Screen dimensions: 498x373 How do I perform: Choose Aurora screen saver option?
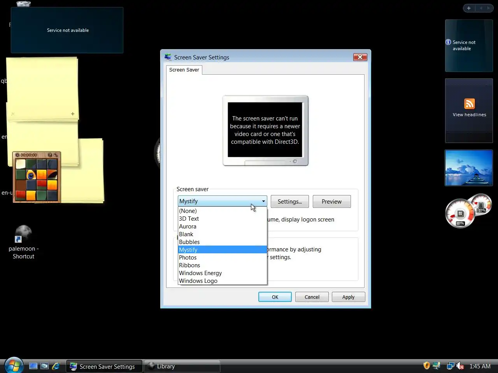[x=222, y=227]
